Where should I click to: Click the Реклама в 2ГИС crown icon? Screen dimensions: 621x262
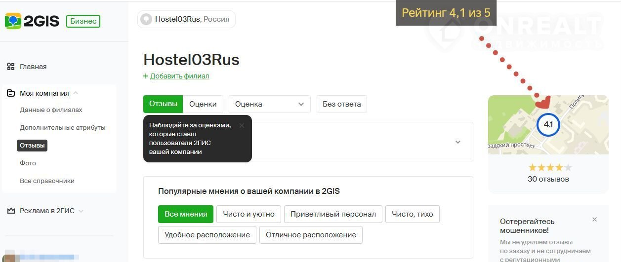(11, 211)
